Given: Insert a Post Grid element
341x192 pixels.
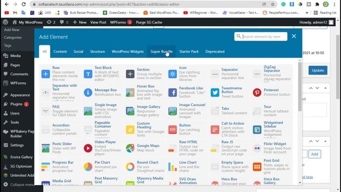Looking at the screenshot, I should [271, 166].
